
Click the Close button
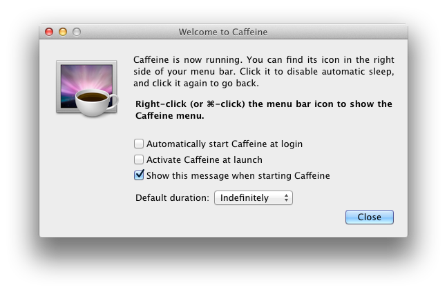pos(370,217)
